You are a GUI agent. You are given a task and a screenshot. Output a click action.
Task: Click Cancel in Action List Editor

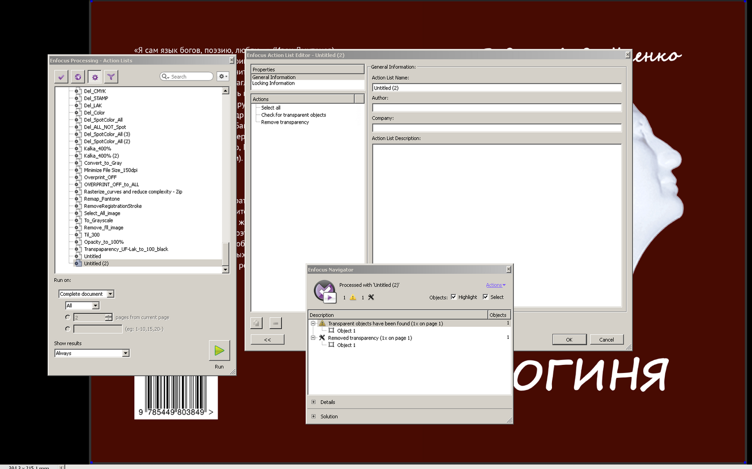tap(607, 339)
